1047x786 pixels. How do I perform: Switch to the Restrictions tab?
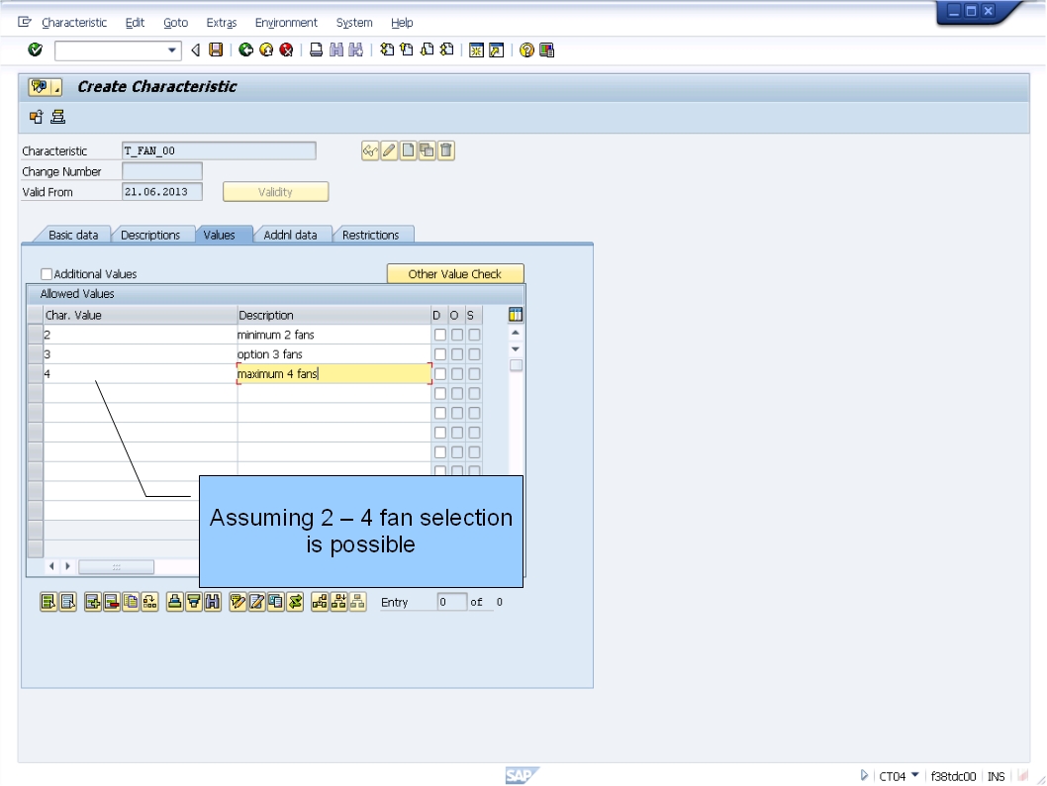pyautogui.click(x=373, y=235)
